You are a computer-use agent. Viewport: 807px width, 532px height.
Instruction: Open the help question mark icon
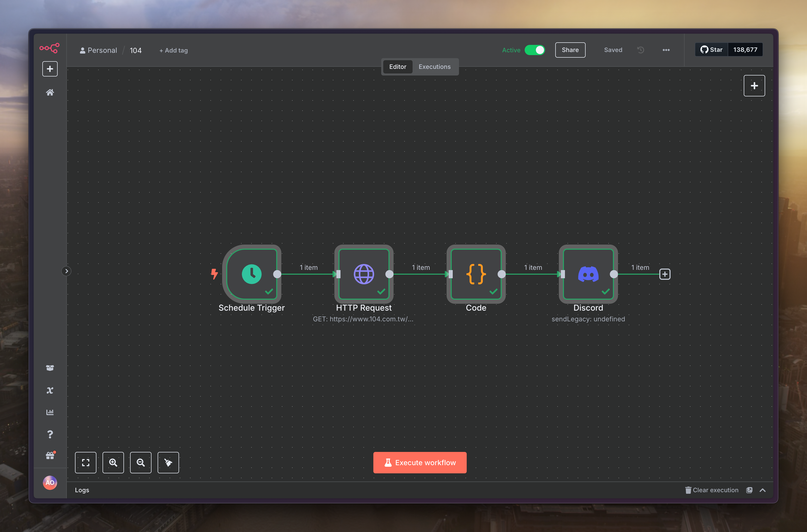point(50,434)
